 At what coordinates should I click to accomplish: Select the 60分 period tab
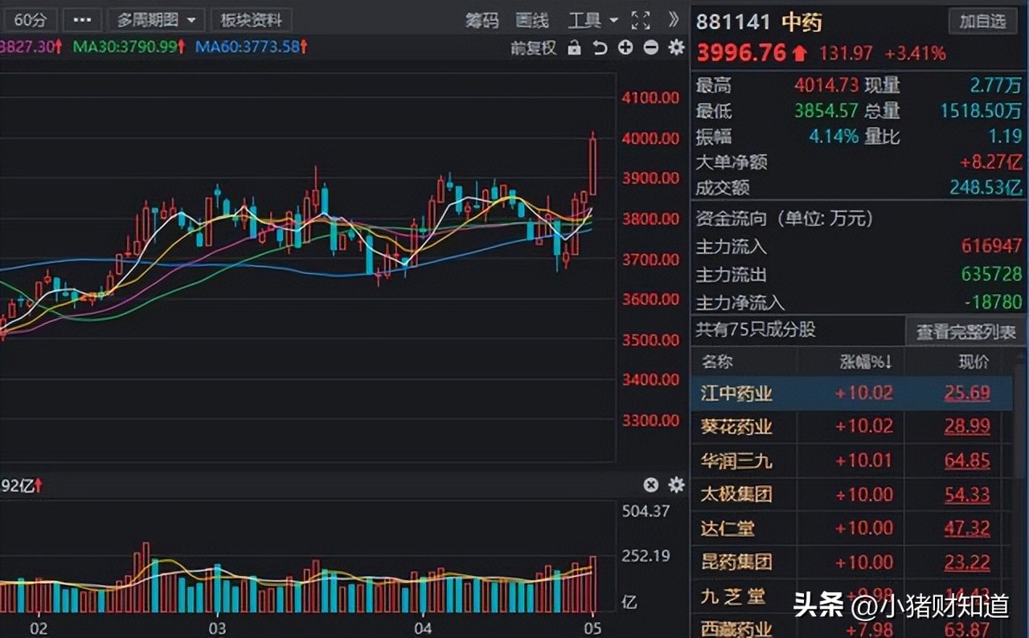pyautogui.click(x=30, y=19)
